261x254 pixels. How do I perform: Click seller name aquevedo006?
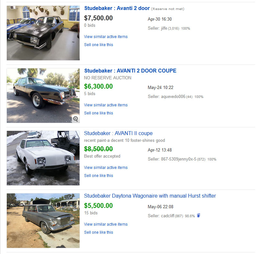173,97
